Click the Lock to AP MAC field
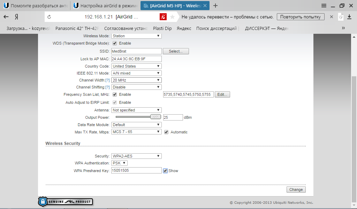The image size is (357, 209). coord(136,59)
